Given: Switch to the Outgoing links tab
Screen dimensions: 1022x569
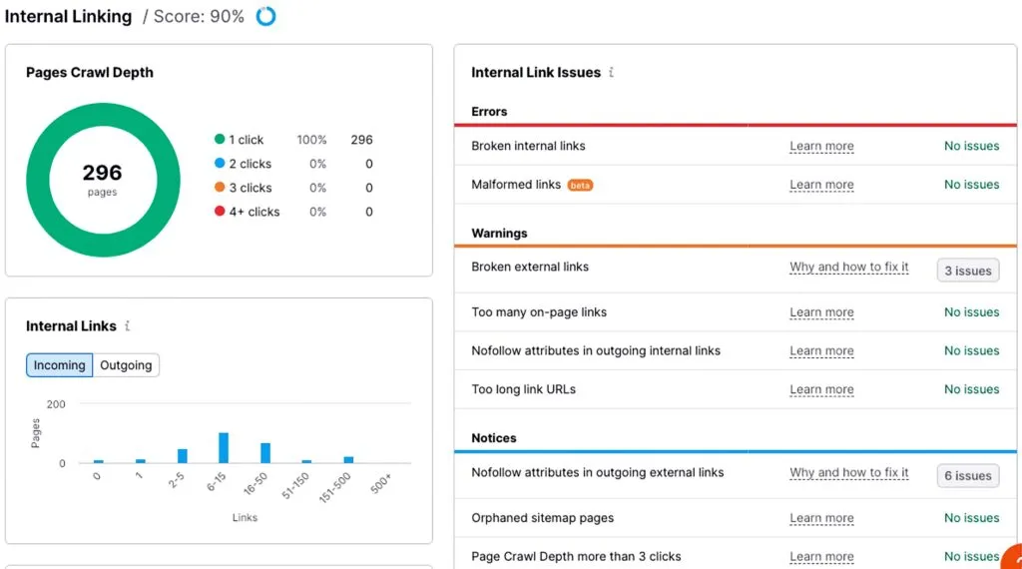Looking at the screenshot, I should 126,365.
